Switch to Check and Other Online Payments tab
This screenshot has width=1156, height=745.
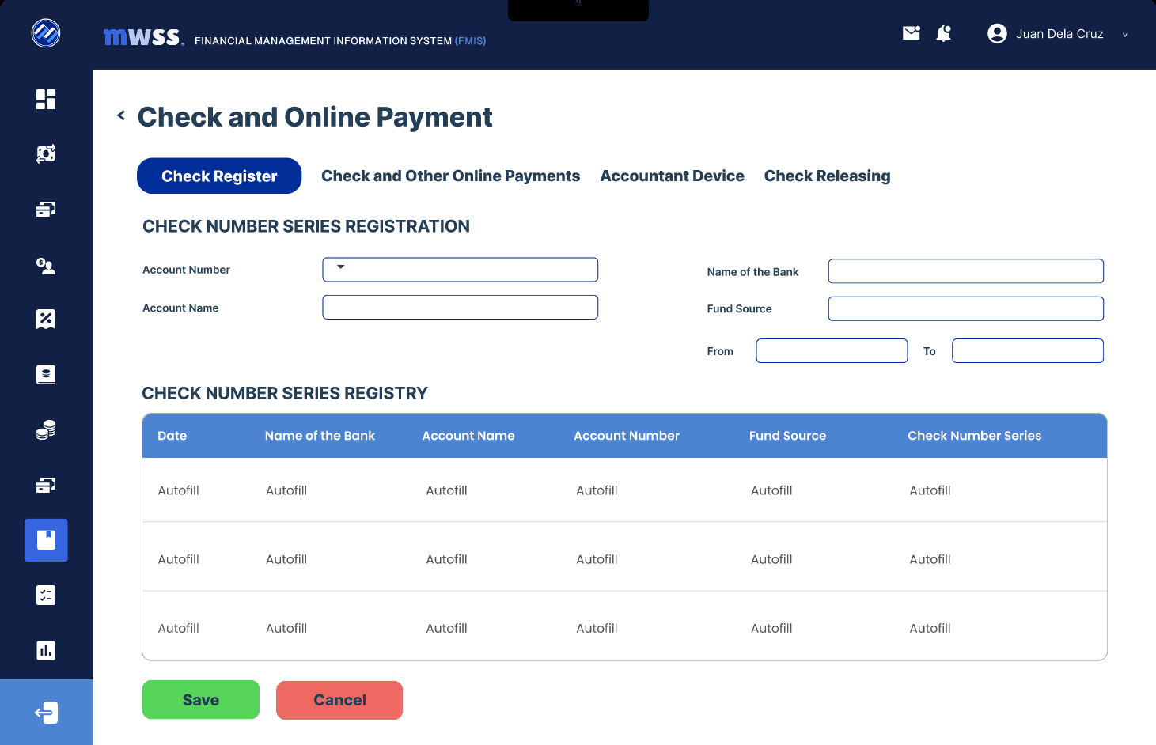click(x=450, y=176)
